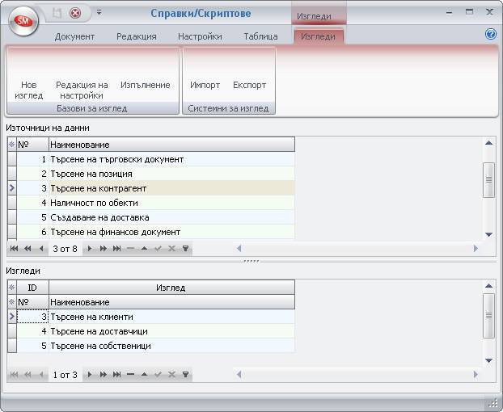Open column chooser asterisk in Изгледи Наименование row
Image resolution: width=503 pixels, height=412 pixels.
12,302
